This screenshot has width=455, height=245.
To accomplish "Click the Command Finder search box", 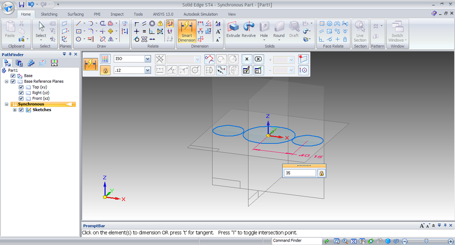I will click(297, 241).
